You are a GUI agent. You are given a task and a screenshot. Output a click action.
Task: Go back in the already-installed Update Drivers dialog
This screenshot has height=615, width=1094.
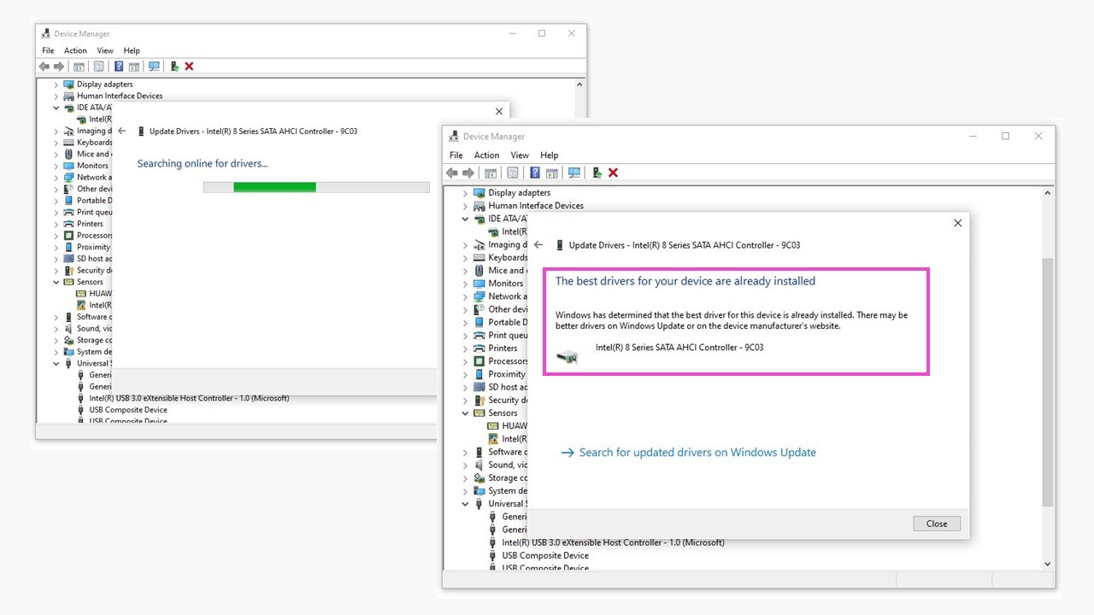click(538, 245)
